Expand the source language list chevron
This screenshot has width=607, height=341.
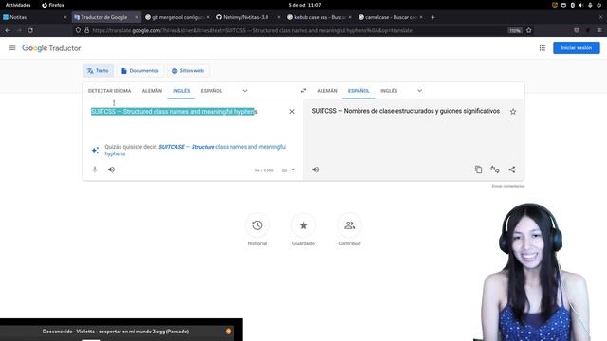pyautogui.click(x=245, y=91)
